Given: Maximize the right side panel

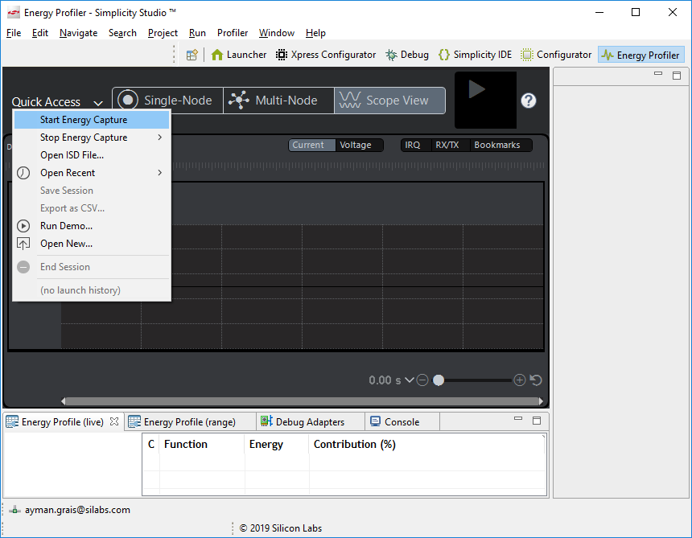Looking at the screenshot, I should click(677, 76).
